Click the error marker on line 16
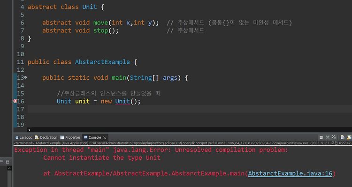352x187 pixels. (15, 101)
